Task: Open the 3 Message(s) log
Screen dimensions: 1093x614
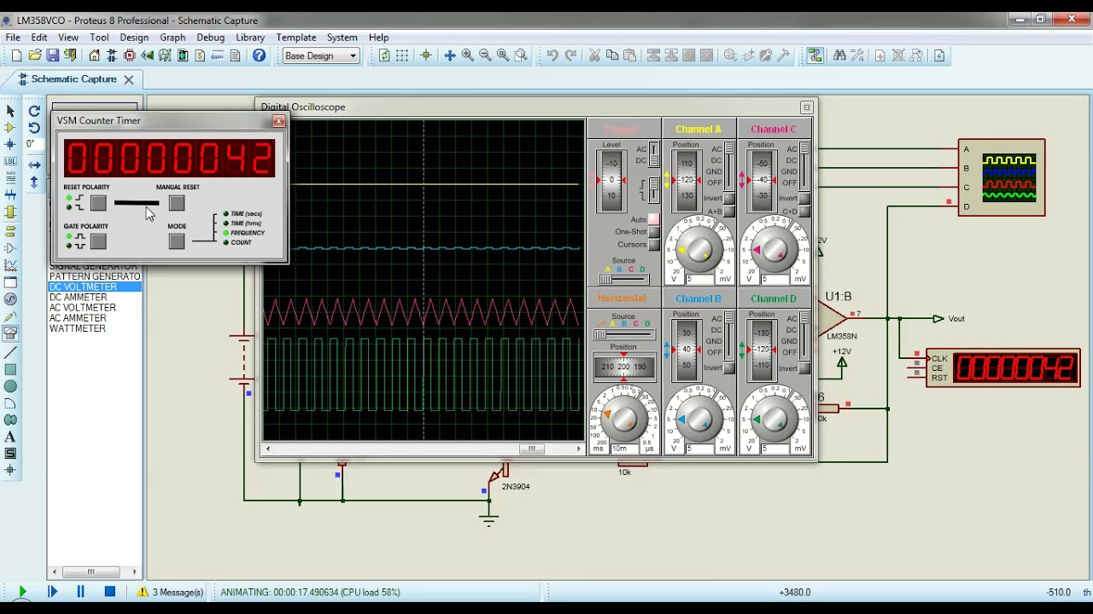Action: (170, 592)
